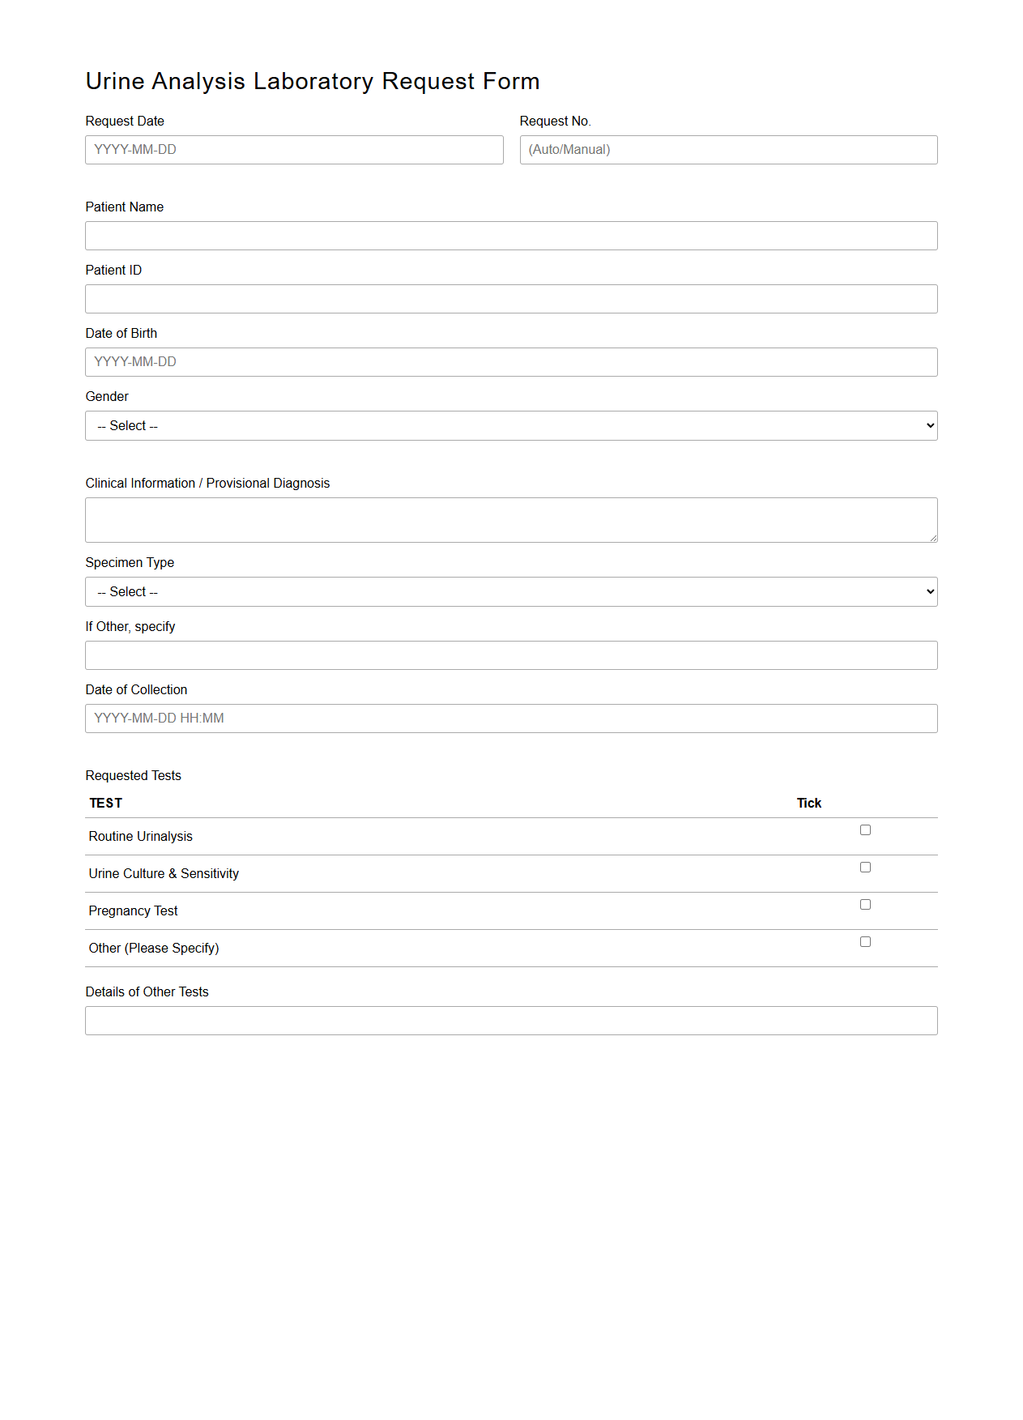This screenshot has height=1420, width=1023.
Task: Enable the Urine Culture & Sensitivity checkbox
Action: coord(865,867)
